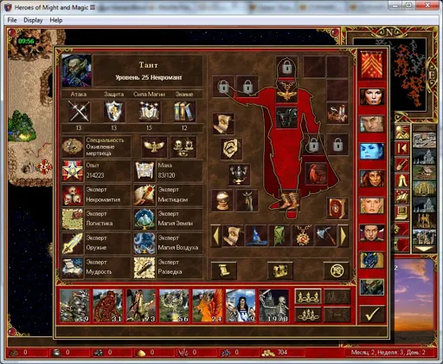Choose the blue-faced hero portrait
443x364 pixels.
point(372,151)
